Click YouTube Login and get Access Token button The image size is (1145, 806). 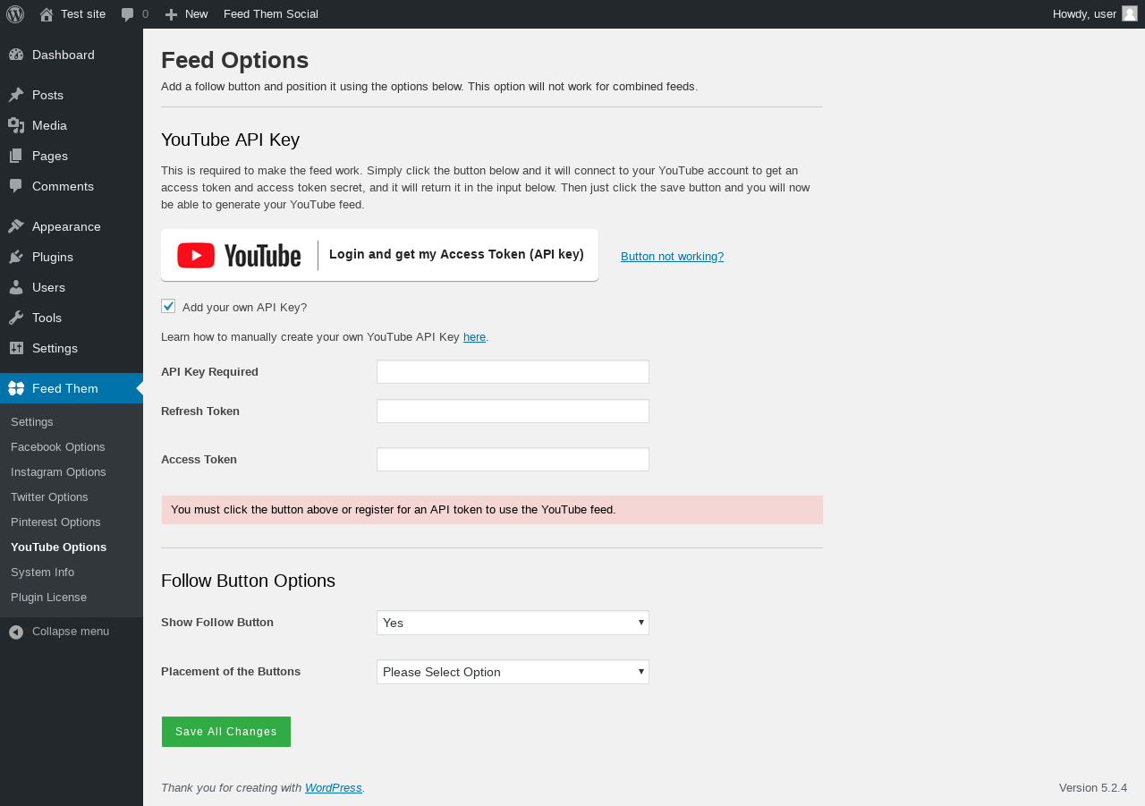pos(379,255)
